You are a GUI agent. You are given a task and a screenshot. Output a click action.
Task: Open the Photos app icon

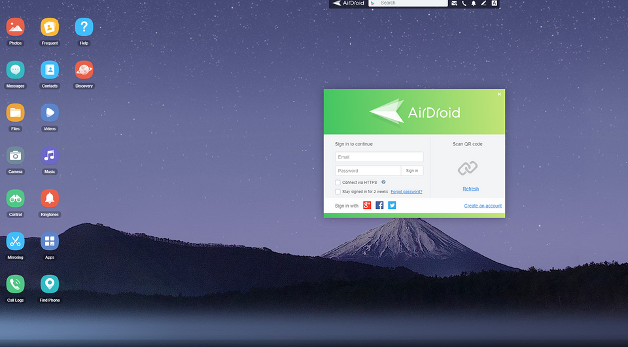15,27
